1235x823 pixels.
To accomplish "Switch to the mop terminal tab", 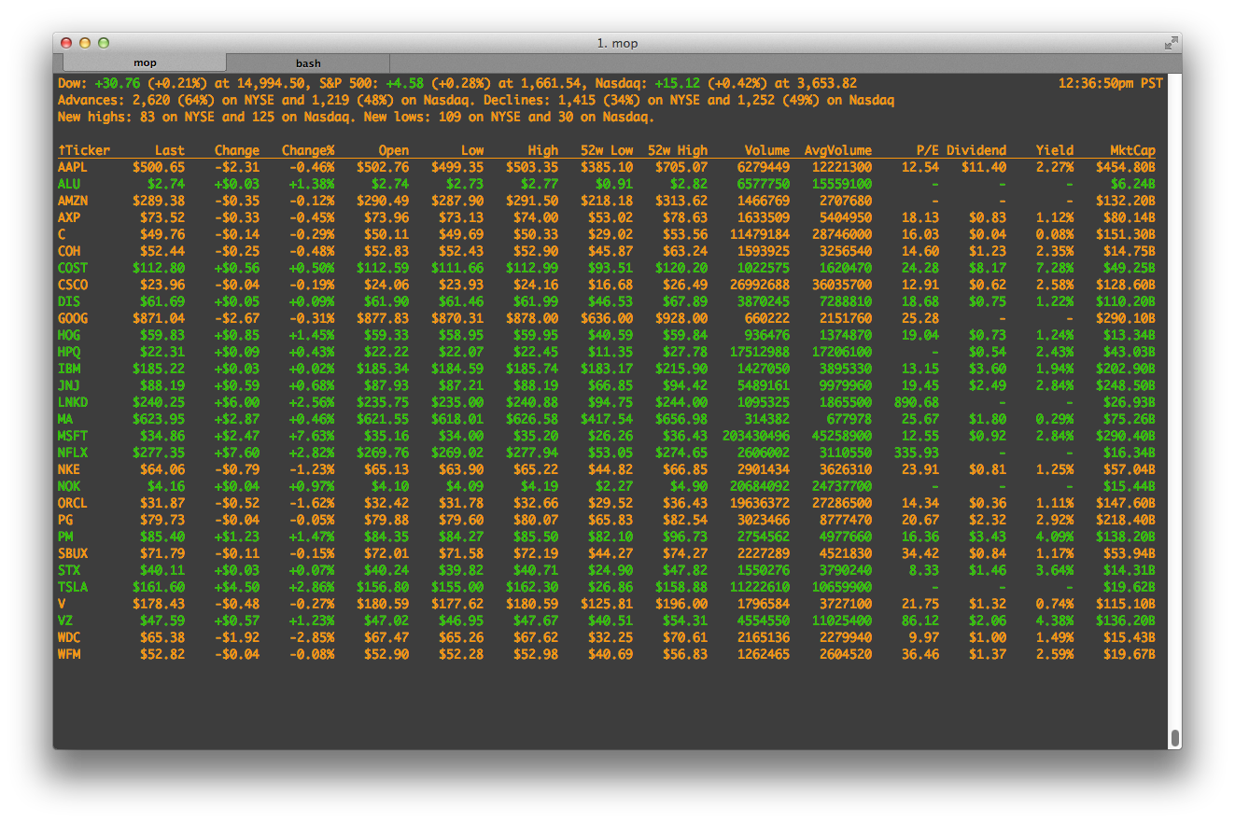I will click(145, 63).
